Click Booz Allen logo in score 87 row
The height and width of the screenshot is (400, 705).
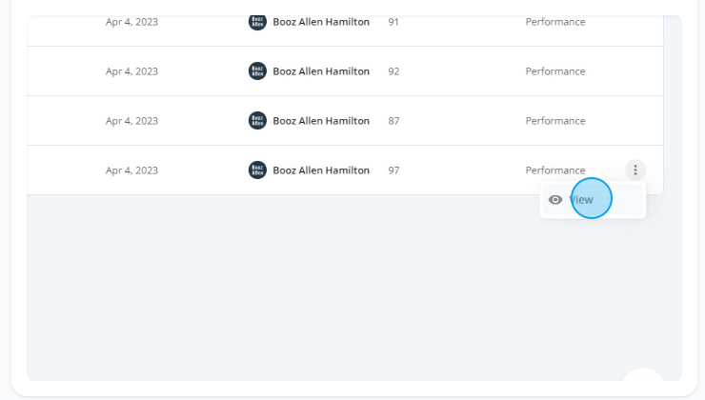[x=257, y=120]
